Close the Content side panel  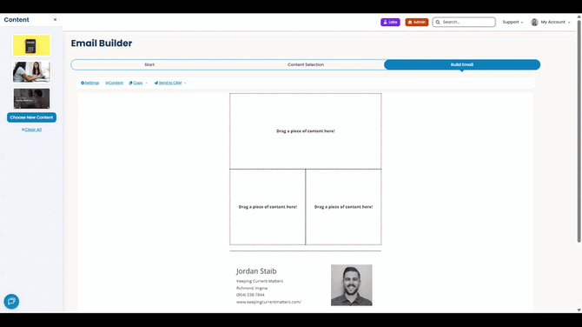tap(55, 20)
